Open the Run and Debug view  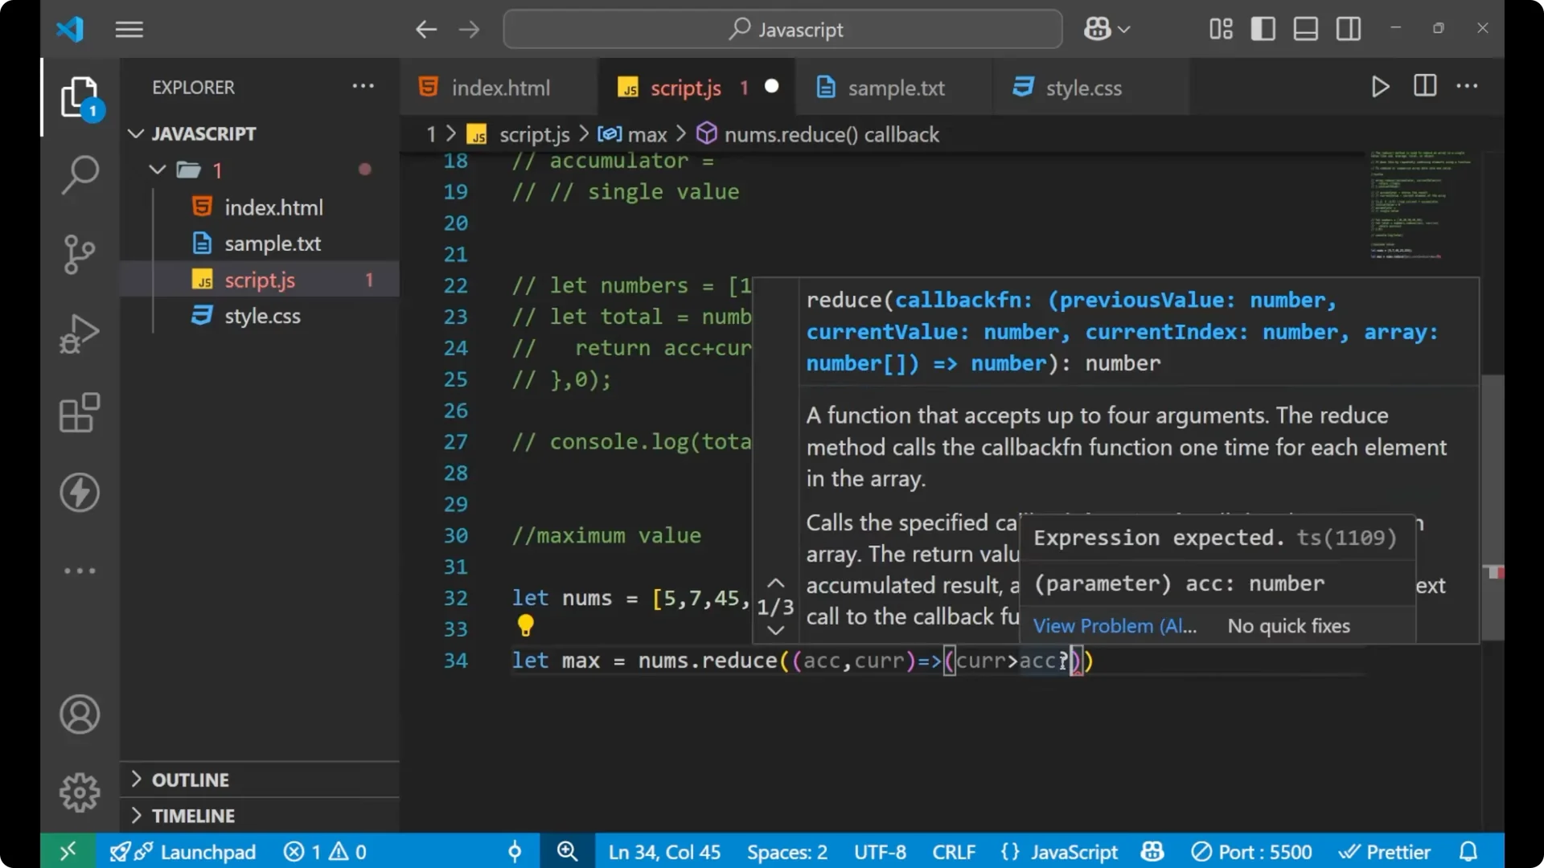point(79,334)
